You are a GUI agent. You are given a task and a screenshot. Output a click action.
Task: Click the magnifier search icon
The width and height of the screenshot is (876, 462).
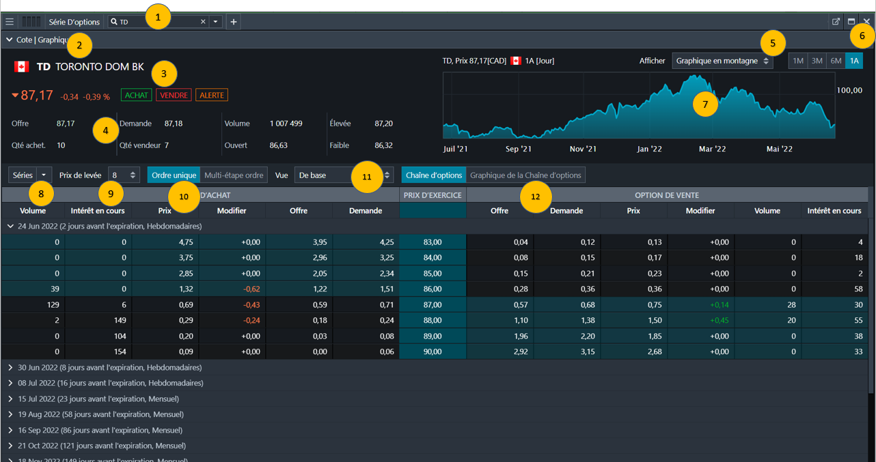tap(114, 22)
